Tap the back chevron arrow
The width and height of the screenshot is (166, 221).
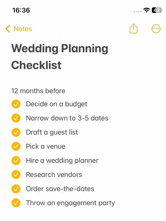click(x=8, y=29)
